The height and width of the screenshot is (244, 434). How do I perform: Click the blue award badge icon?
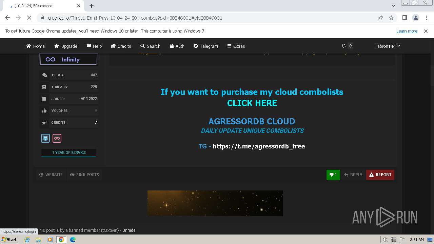(x=45, y=138)
